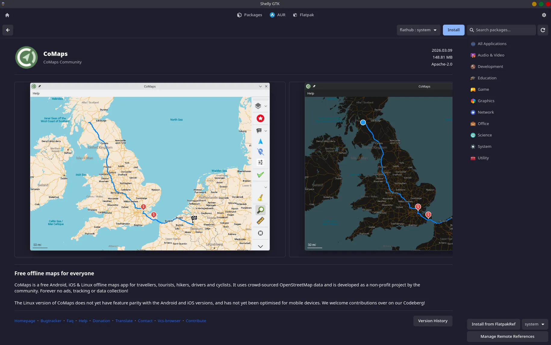Switch to the Packages tab

click(x=250, y=15)
